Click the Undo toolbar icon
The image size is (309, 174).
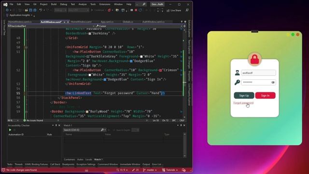[x=41, y=10]
